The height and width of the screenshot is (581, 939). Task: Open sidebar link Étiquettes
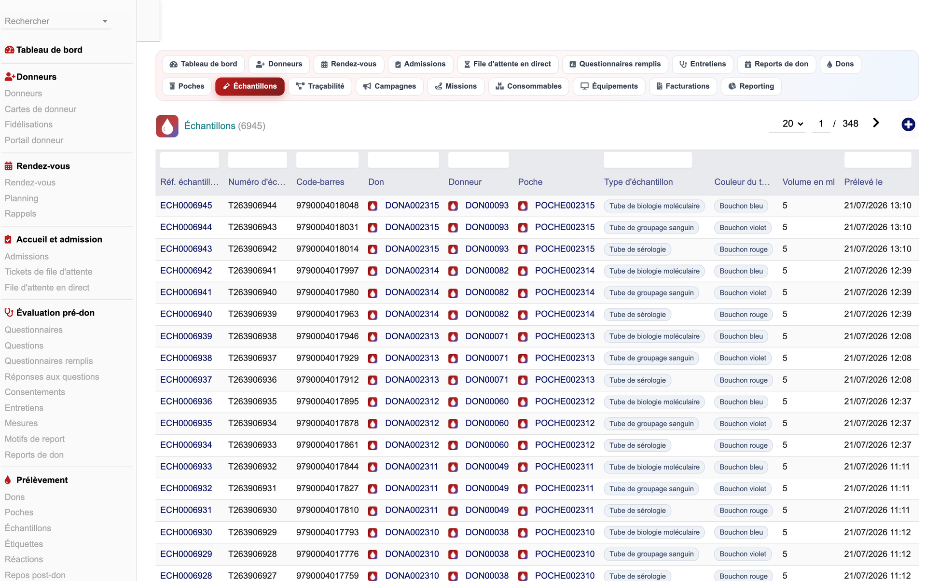pos(24,544)
